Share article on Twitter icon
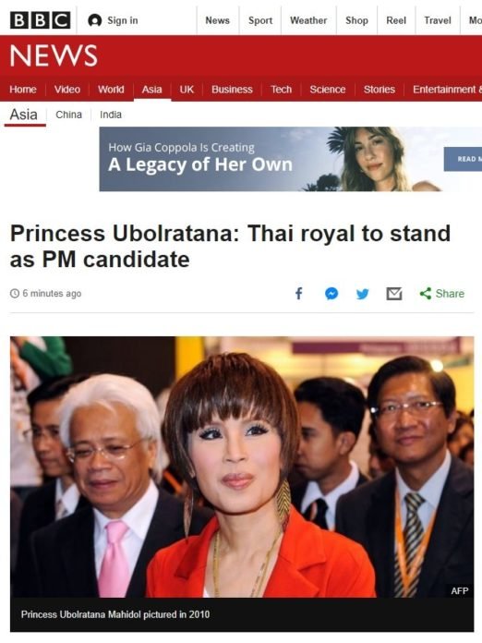The image size is (482, 643). click(x=362, y=294)
